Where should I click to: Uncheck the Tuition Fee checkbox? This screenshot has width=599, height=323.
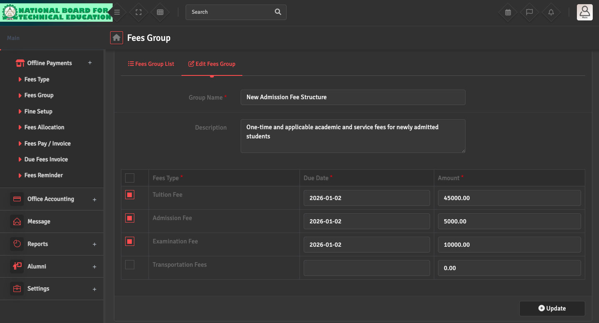click(x=130, y=195)
